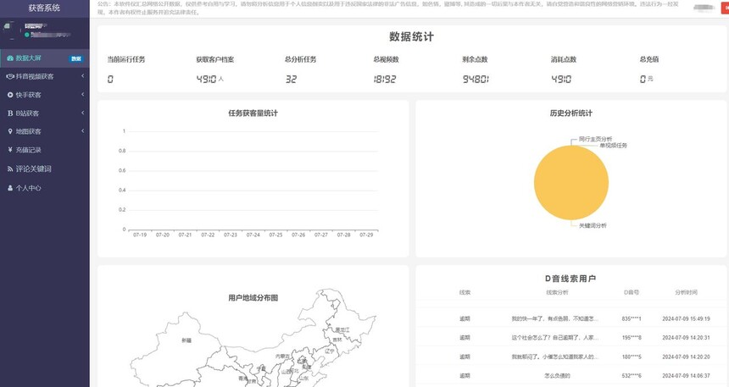Click the yen icon beside 充值记录
The height and width of the screenshot is (387, 729).
(9, 151)
